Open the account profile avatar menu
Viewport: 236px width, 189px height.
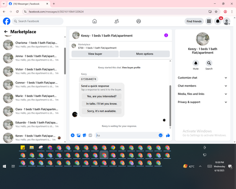227,21
